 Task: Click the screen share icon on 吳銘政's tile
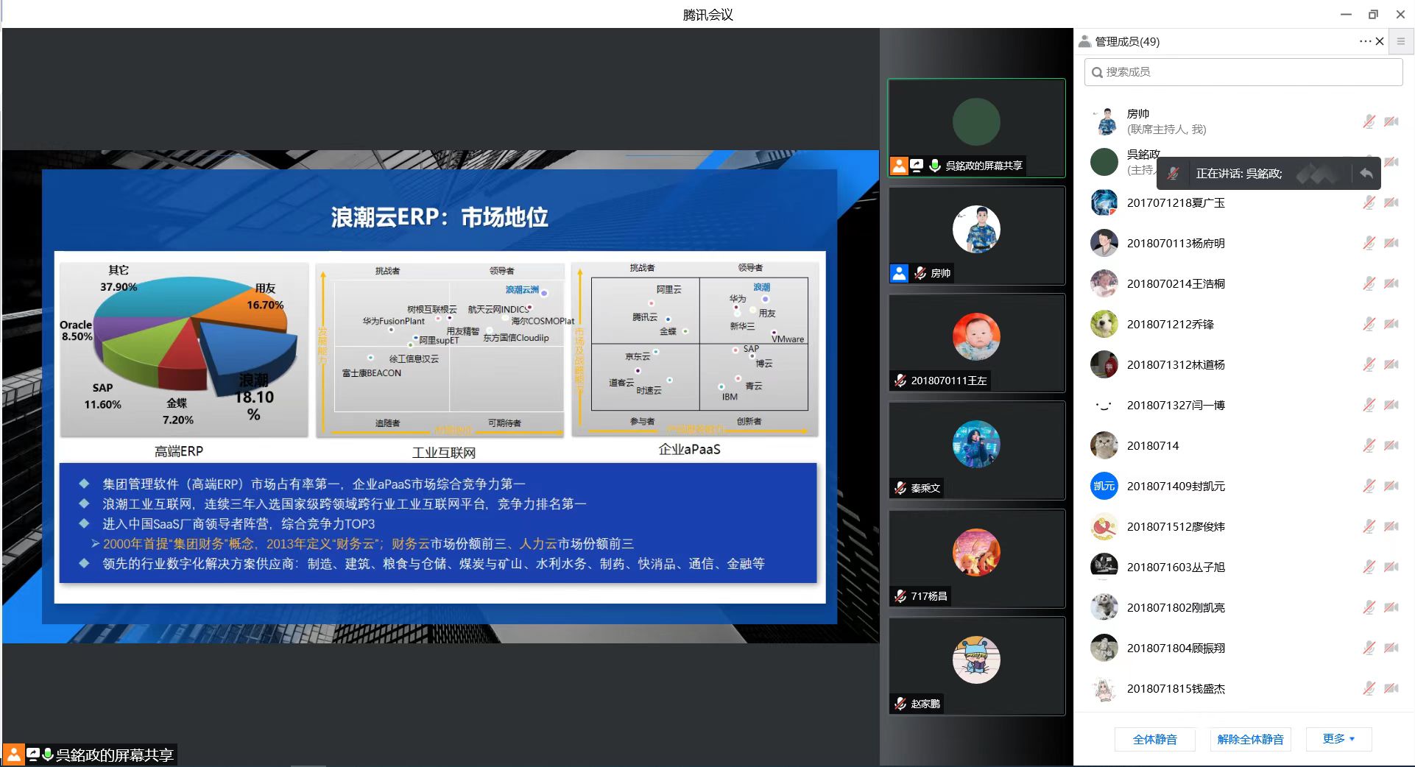coord(917,166)
